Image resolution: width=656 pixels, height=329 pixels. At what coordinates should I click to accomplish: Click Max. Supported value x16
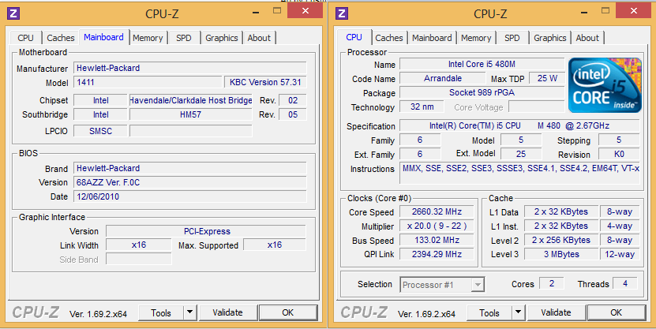[275, 245]
